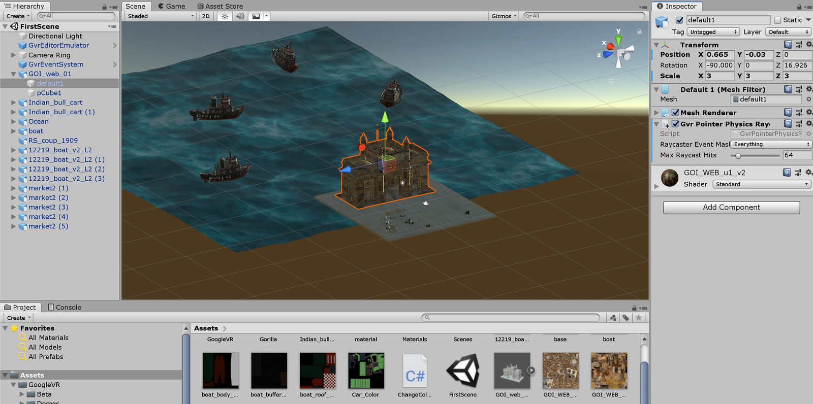This screenshot has height=404, width=813.
Task: Click the Add Component button
Action: coord(732,208)
